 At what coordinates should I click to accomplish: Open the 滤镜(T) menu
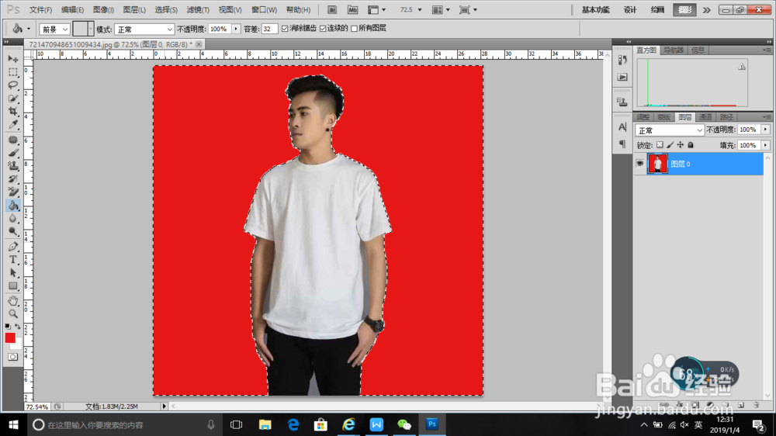pos(198,10)
